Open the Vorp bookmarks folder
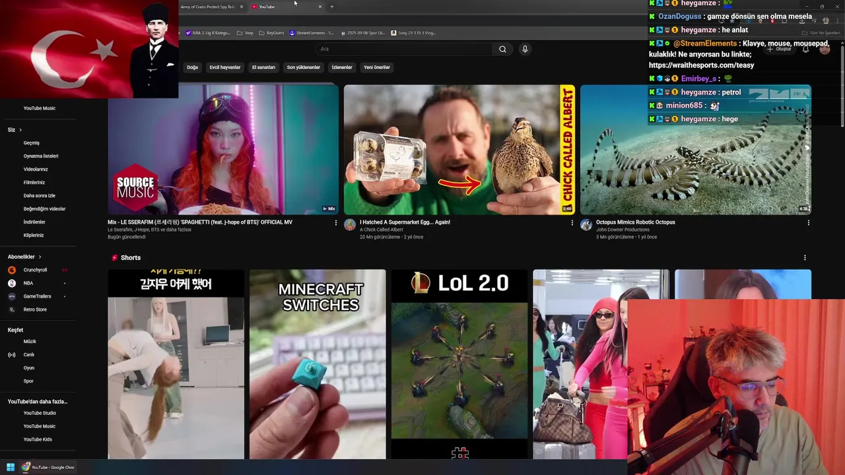The height and width of the screenshot is (475, 845). [x=246, y=32]
